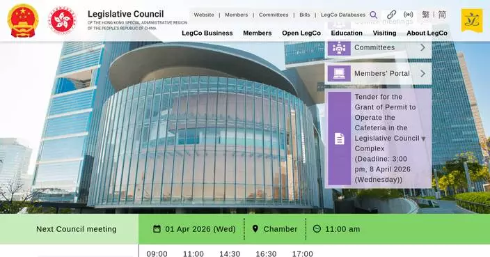Click the calendar icon beside meeting date
The height and width of the screenshot is (257, 490).
(157, 229)
